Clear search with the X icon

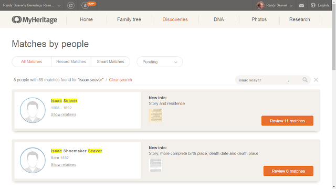click(316, 80)
